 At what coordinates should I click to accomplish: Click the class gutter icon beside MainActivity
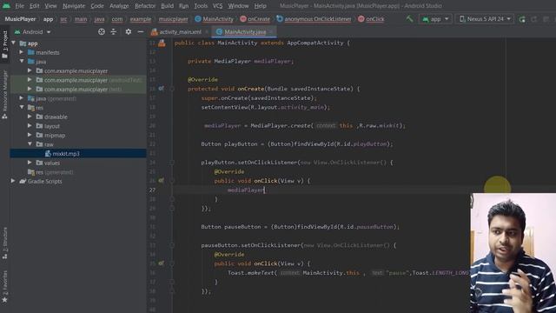click(162, 43)
